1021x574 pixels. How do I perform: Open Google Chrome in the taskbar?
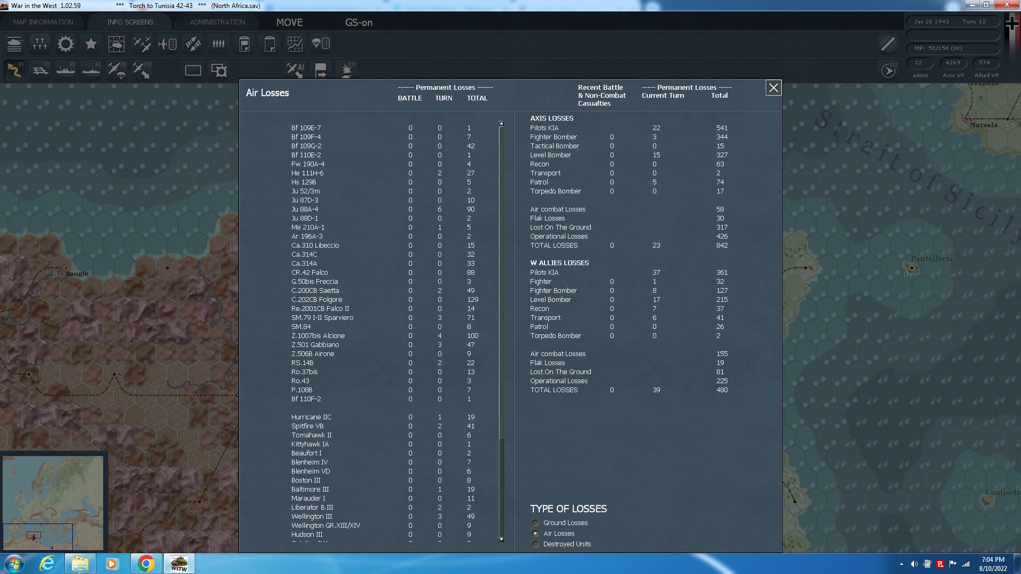click(146, 563)
